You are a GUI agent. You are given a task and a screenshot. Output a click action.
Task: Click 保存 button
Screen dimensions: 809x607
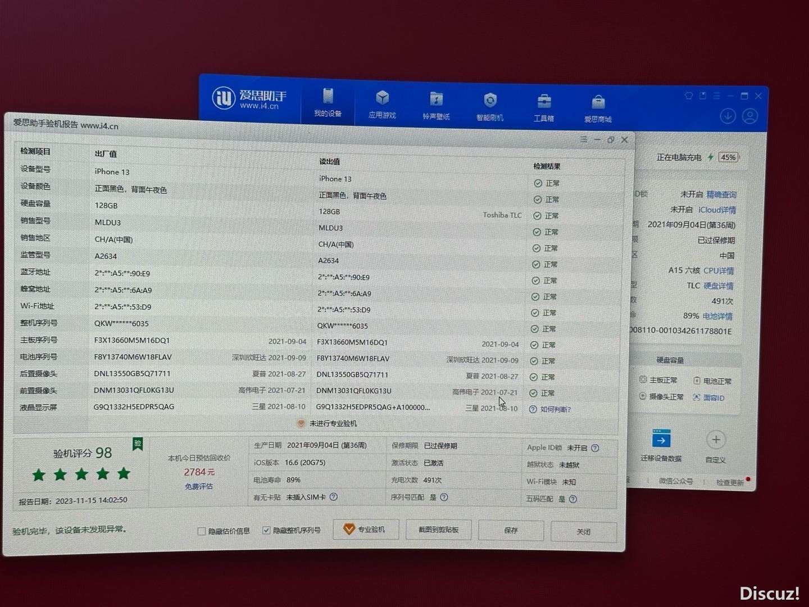tap(511, 531)
